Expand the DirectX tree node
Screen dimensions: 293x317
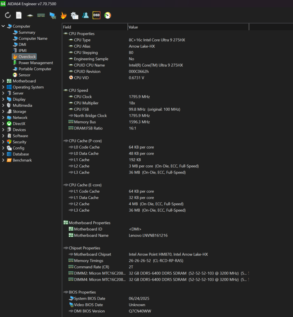(x=3, y=124)
